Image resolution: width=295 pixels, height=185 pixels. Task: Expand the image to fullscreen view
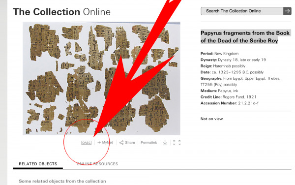(x=177, y=143)
